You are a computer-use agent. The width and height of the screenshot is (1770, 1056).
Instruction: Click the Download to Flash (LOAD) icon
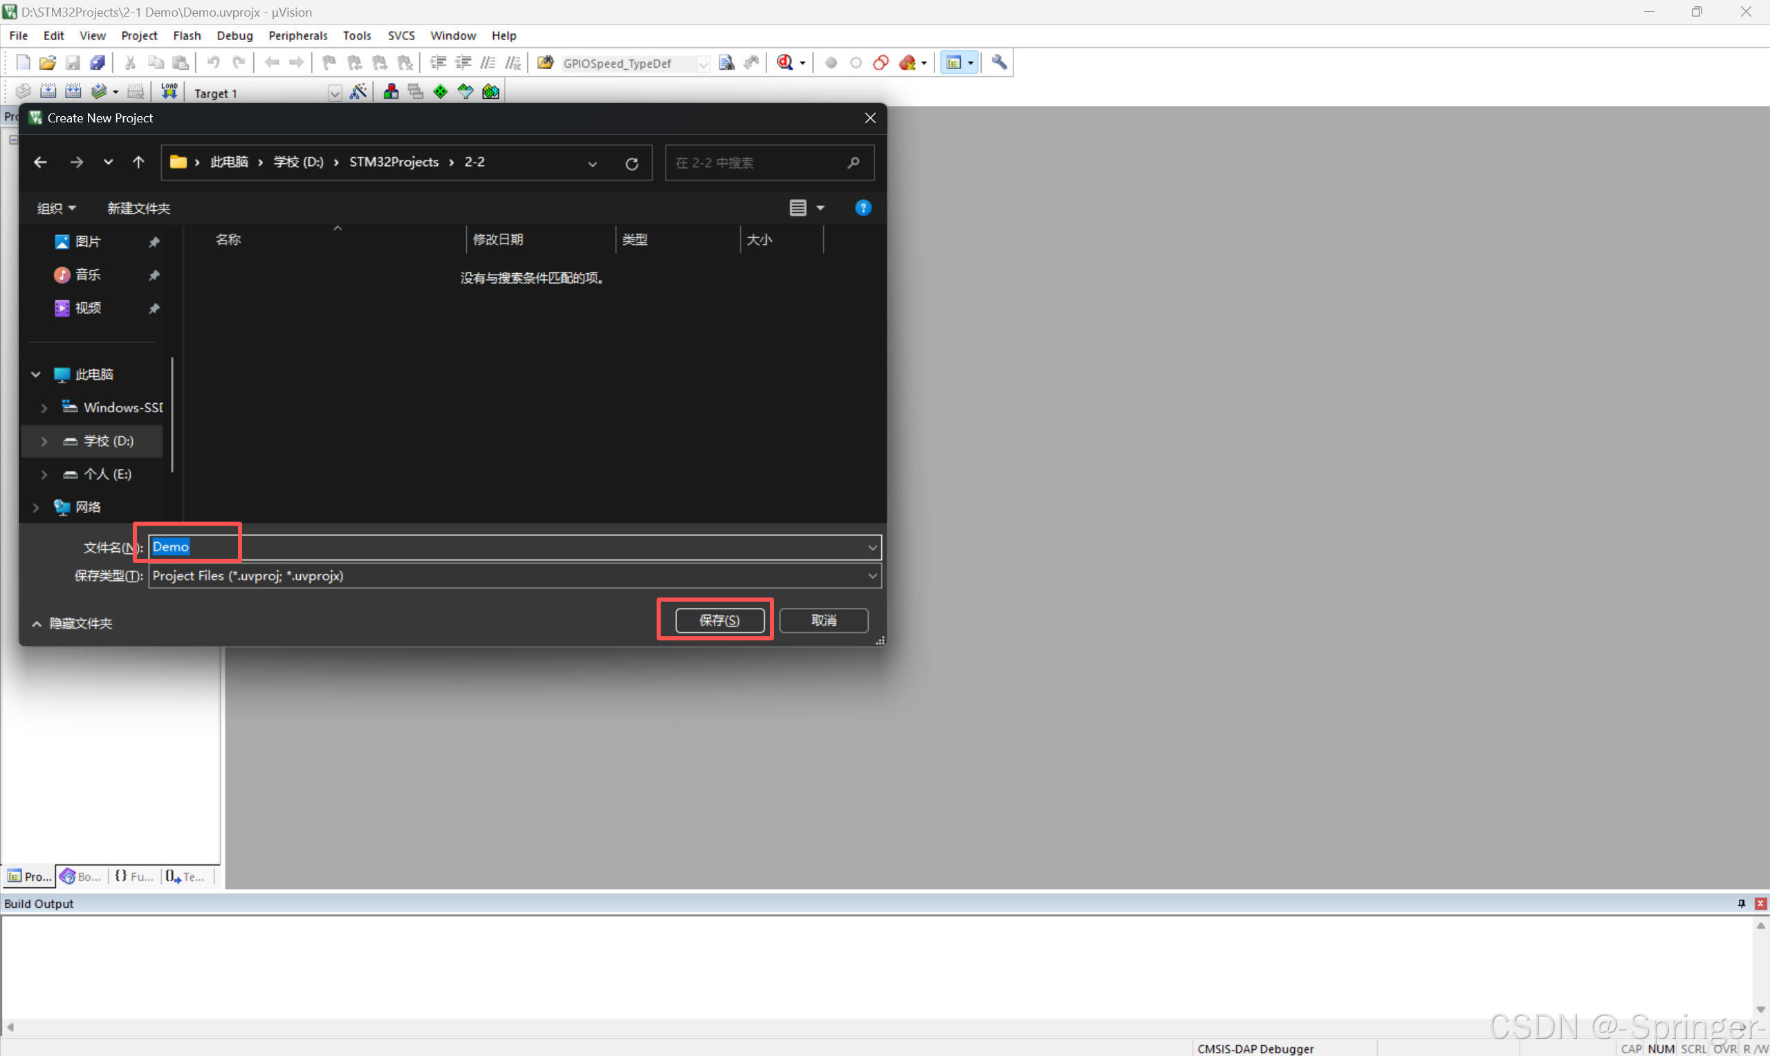pyautogui.click(x=169, y=91)
